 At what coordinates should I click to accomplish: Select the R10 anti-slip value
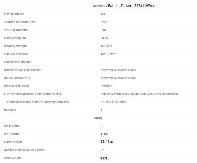[x=103, y=30]
